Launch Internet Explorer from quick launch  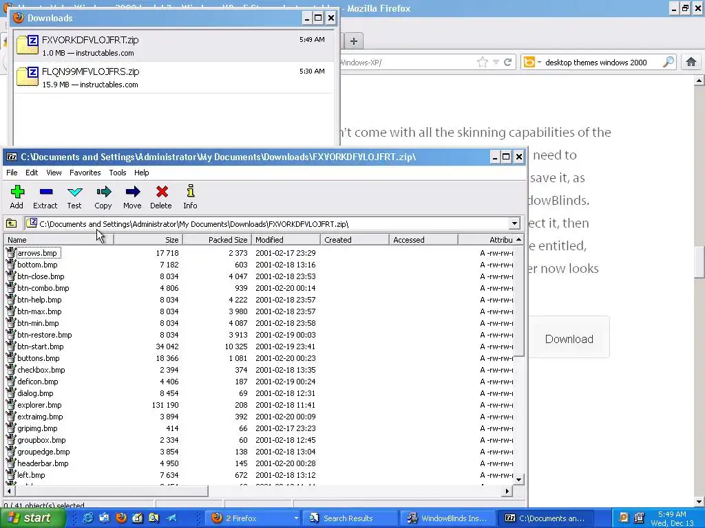pyautogui.click(x=88, y=518)
